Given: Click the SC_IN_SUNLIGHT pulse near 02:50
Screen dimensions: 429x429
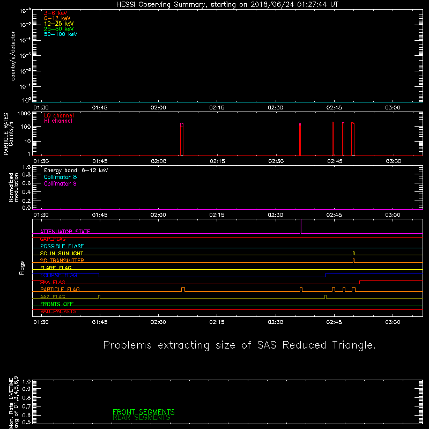Looking at the screenshot, I should point(354,253).
